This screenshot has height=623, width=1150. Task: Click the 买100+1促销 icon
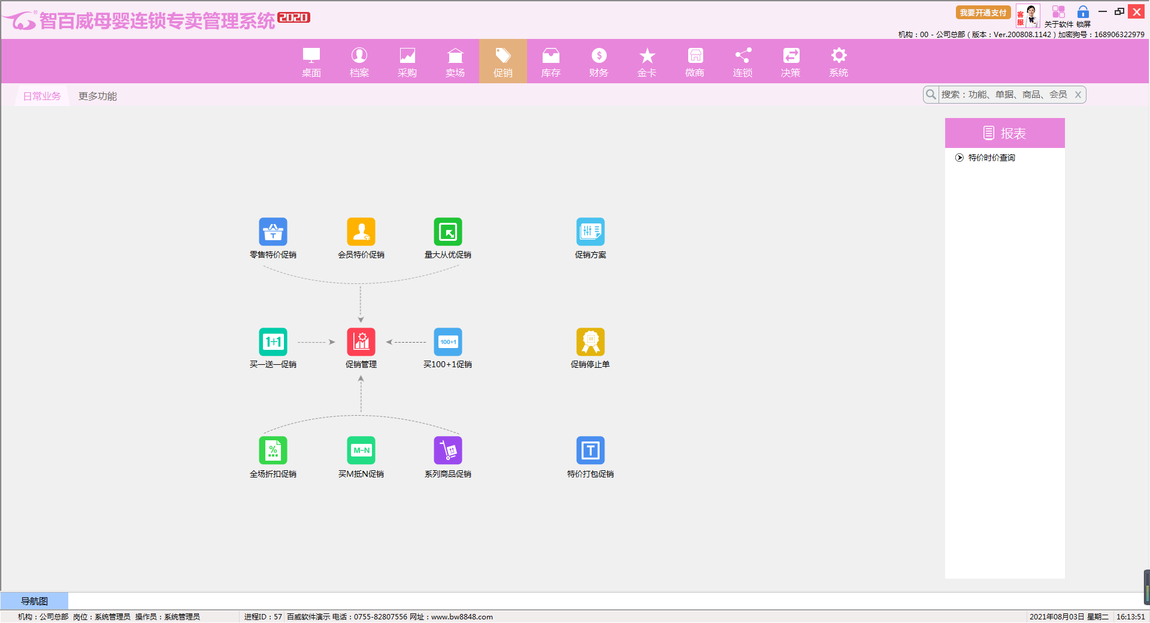click(x=447, y=342)
